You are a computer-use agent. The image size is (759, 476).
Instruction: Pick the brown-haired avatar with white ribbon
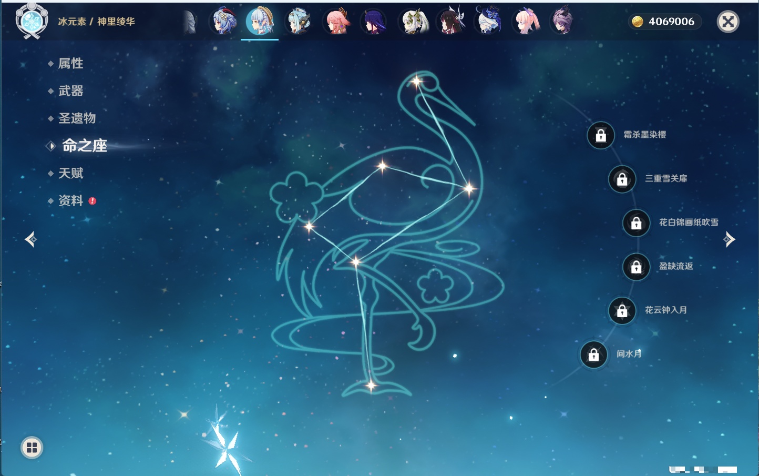point(450,22)
